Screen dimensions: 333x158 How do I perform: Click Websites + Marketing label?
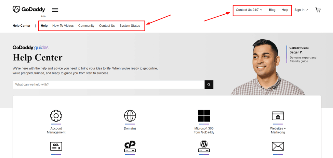tap(278, 130)
